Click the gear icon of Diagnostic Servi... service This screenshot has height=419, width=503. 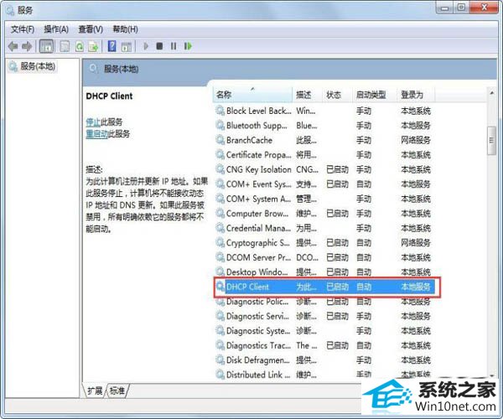click(x=220, y=316)
